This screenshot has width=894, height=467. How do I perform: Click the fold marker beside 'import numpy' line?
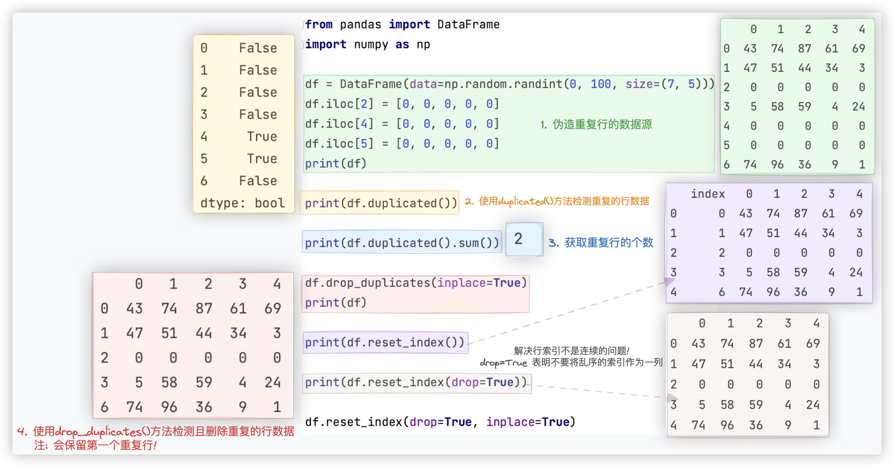coord(303,44)
